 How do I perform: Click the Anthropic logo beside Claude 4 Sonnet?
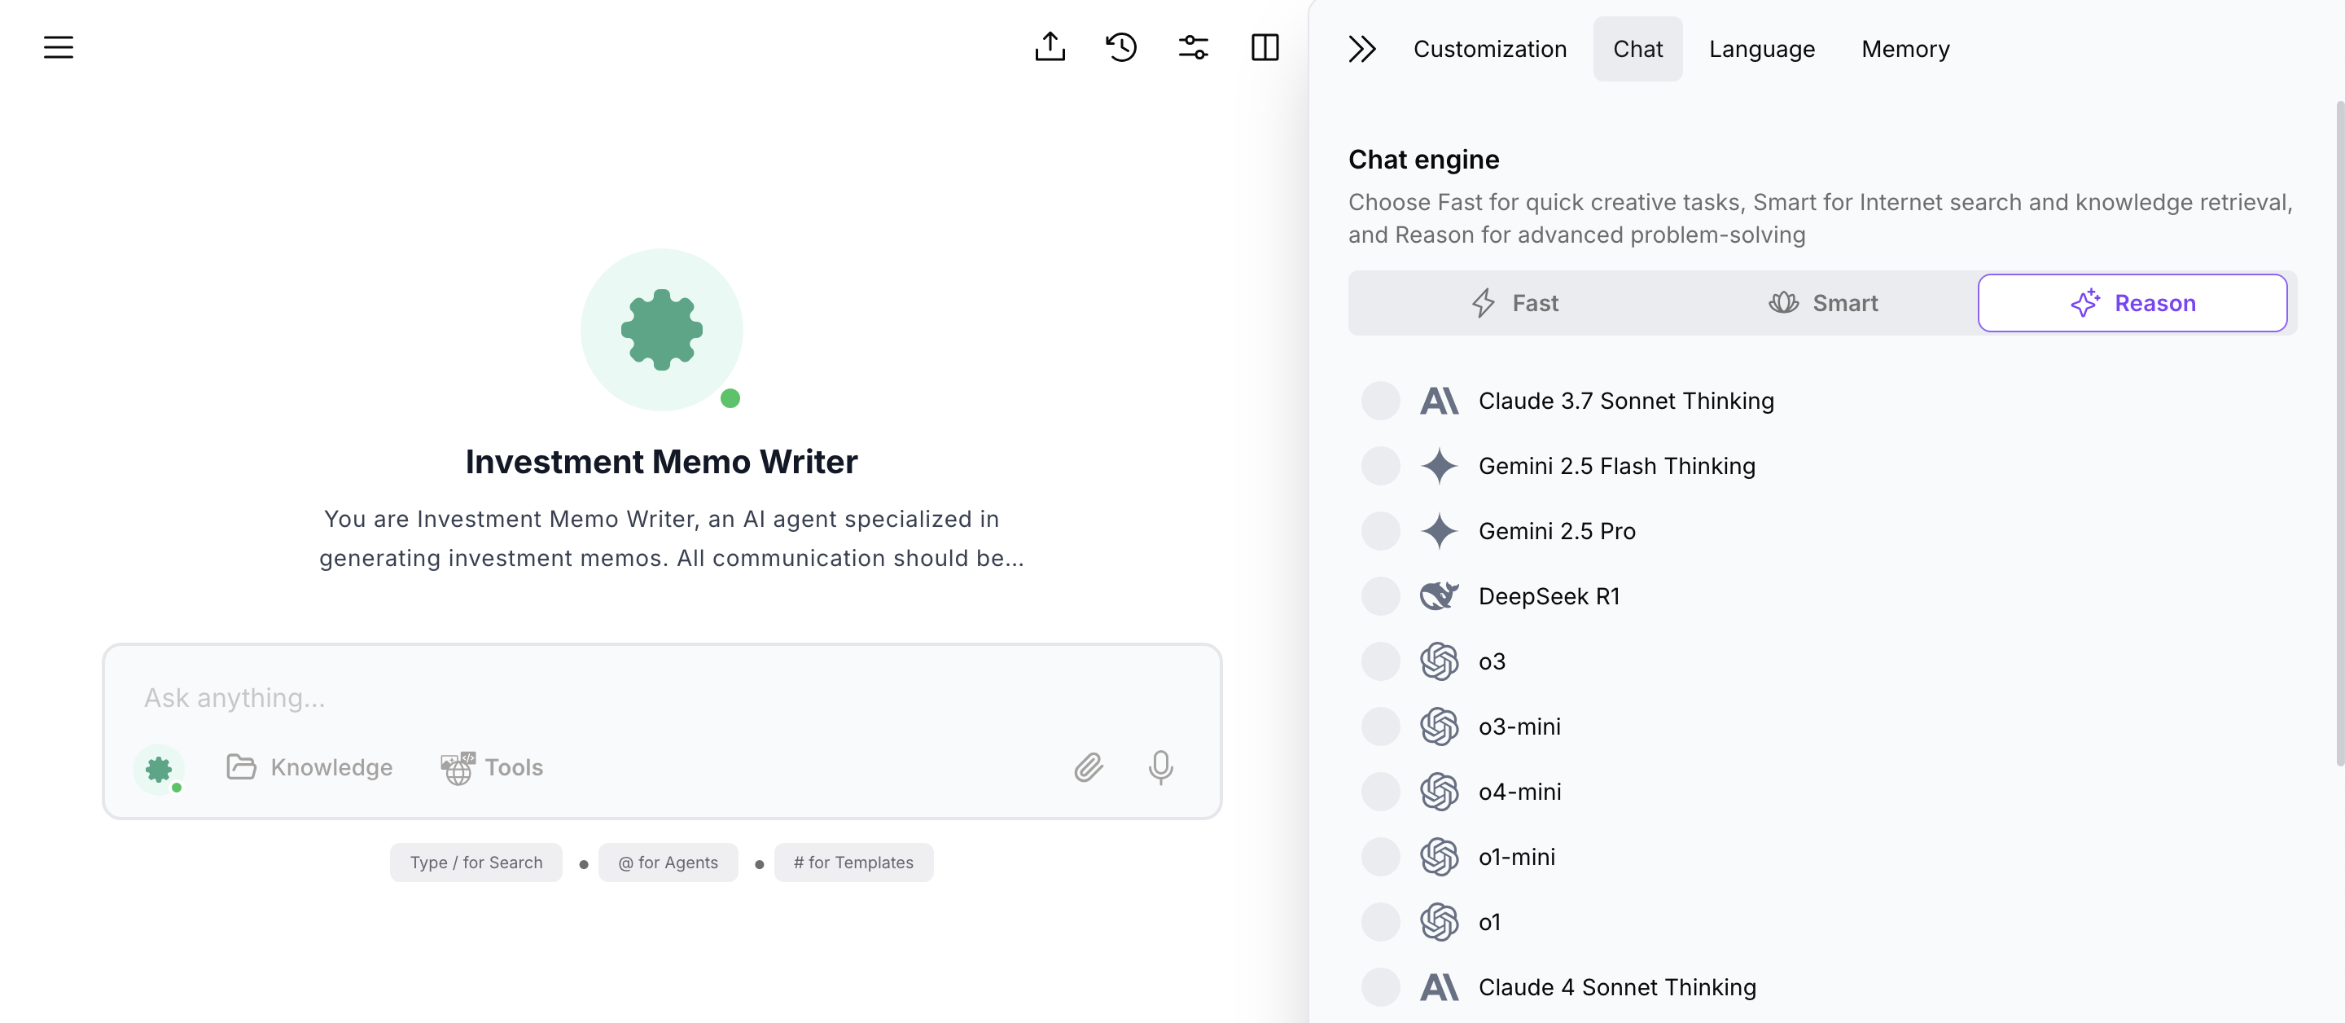(1440, 987)
